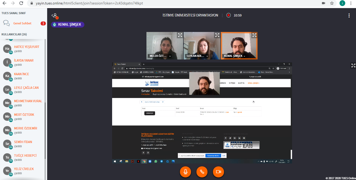
Task: Fullscreen Ceylan Adı's webcam video
Action: 217,35
